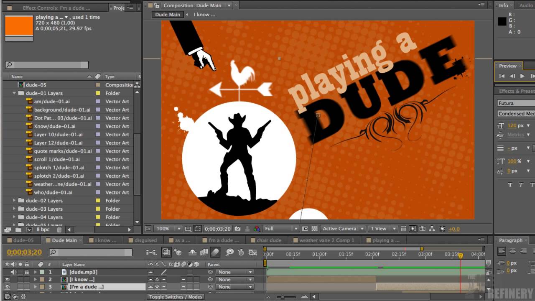535x301 pixels.
Task: Open the composition mini-flowchart icon
Action: pos(151,252)
